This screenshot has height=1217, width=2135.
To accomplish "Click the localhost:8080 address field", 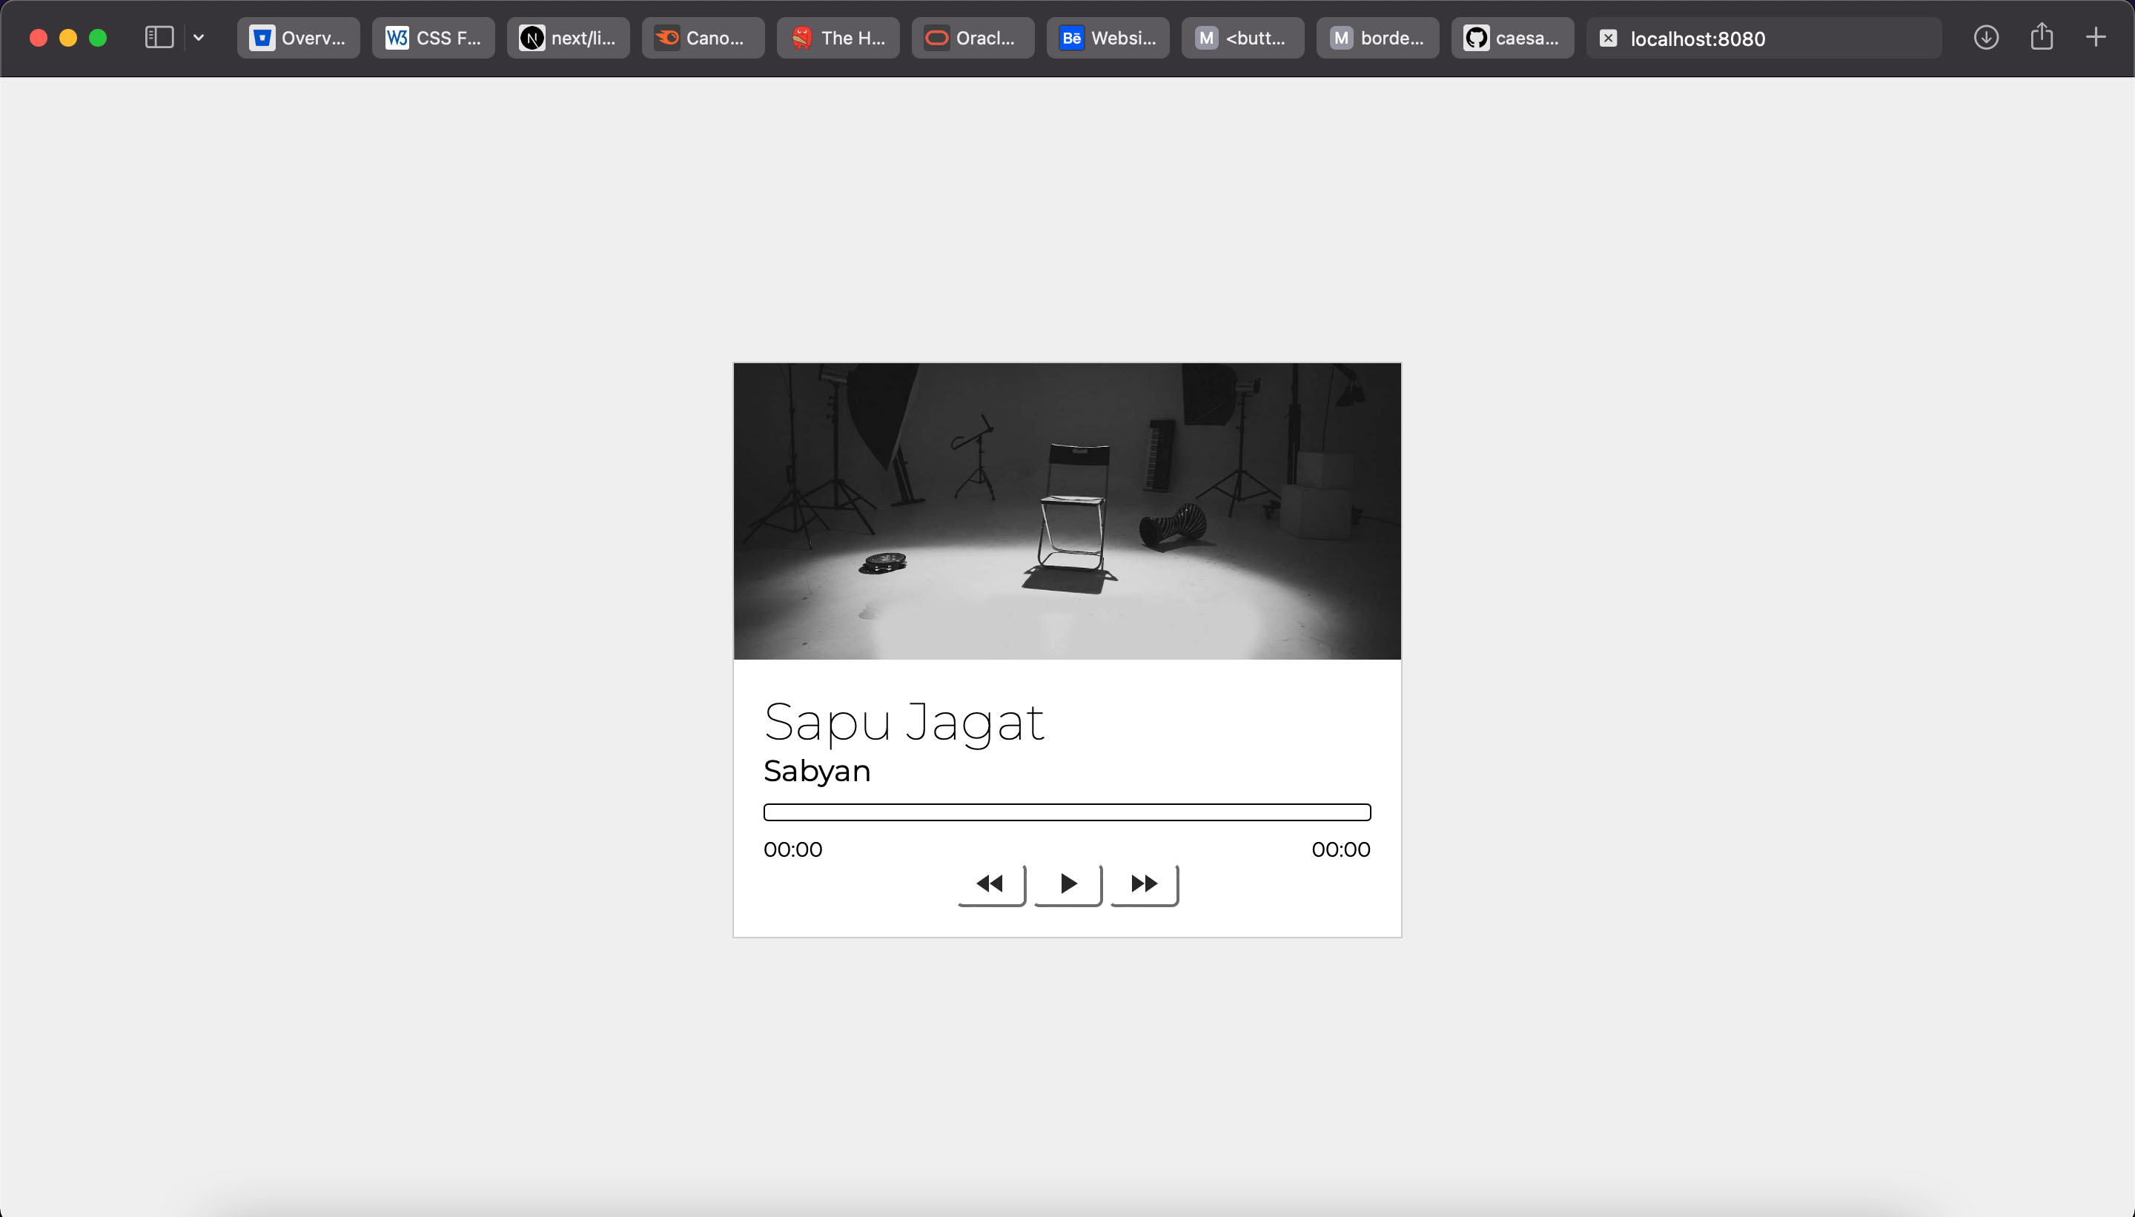I will click(x=1764, y=39).
